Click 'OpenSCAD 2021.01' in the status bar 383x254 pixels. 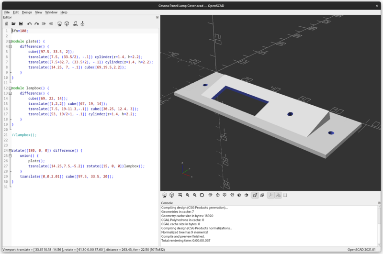coord(361,250)
